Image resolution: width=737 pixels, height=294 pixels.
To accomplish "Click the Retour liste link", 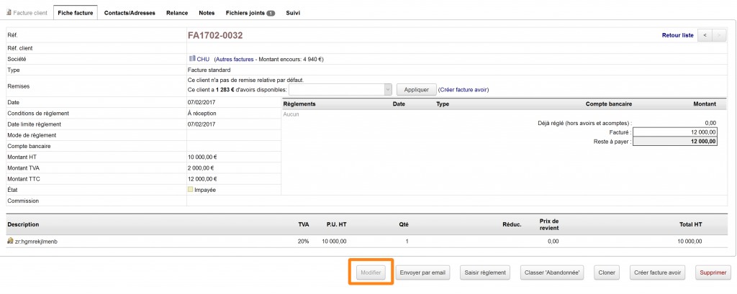I will click(677, 35).
